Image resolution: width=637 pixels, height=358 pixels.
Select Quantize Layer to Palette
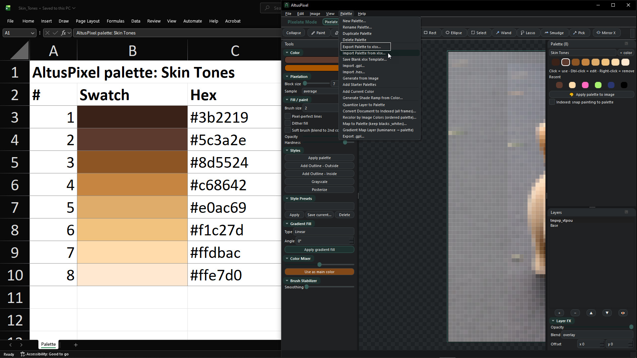tap(380, 105)
